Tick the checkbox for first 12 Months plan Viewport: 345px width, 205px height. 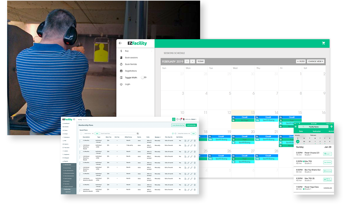coord(81,141)
